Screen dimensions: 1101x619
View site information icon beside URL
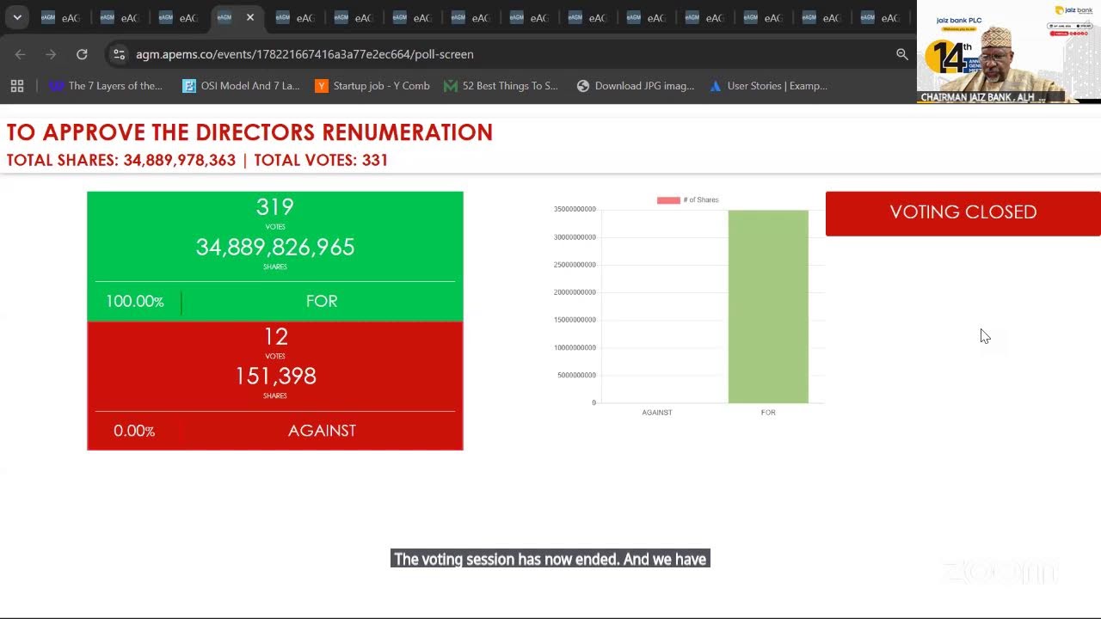[120, 54]
